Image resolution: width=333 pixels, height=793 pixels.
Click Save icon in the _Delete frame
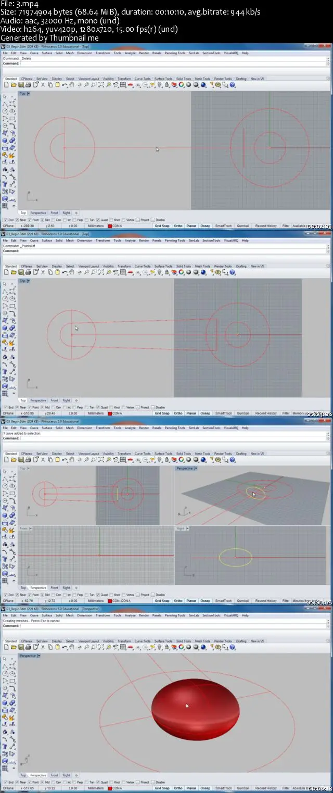coord(21,84)
